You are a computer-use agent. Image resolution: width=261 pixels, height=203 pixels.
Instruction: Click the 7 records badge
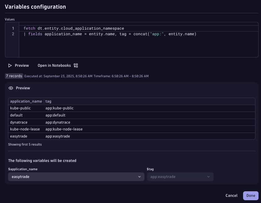(14, 76)
